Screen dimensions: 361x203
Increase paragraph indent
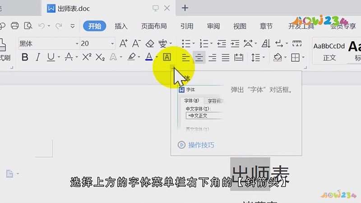pos(235,43)
